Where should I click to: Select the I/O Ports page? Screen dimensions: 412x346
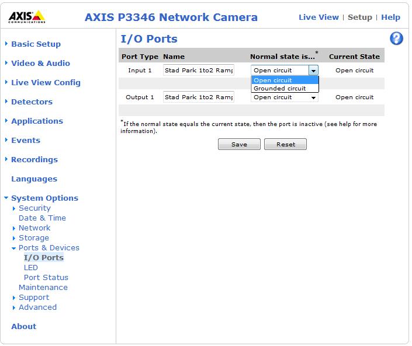pyautogui.click(x=44, y=257)
